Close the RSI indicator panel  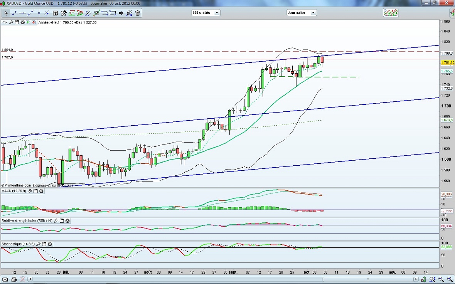click(67, 221)
